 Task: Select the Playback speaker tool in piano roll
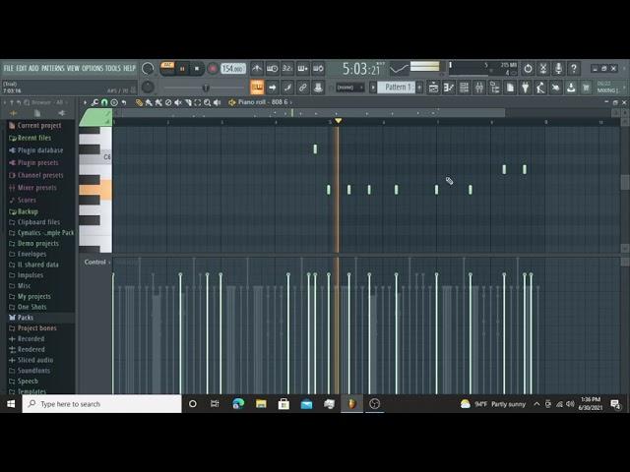coord(217,102)
